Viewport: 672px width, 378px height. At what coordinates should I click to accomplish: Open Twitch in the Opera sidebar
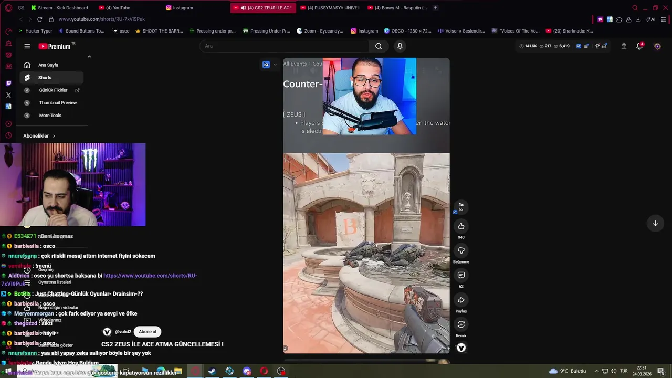click(x=8, y=83)
